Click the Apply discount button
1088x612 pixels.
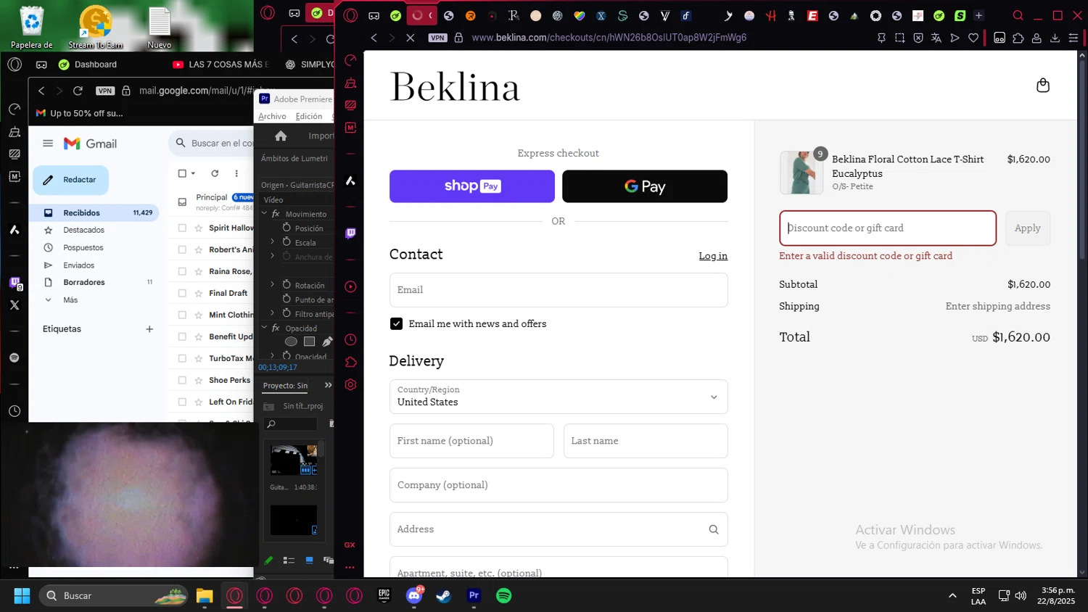pyautogui.click(x=1028, y=228)
